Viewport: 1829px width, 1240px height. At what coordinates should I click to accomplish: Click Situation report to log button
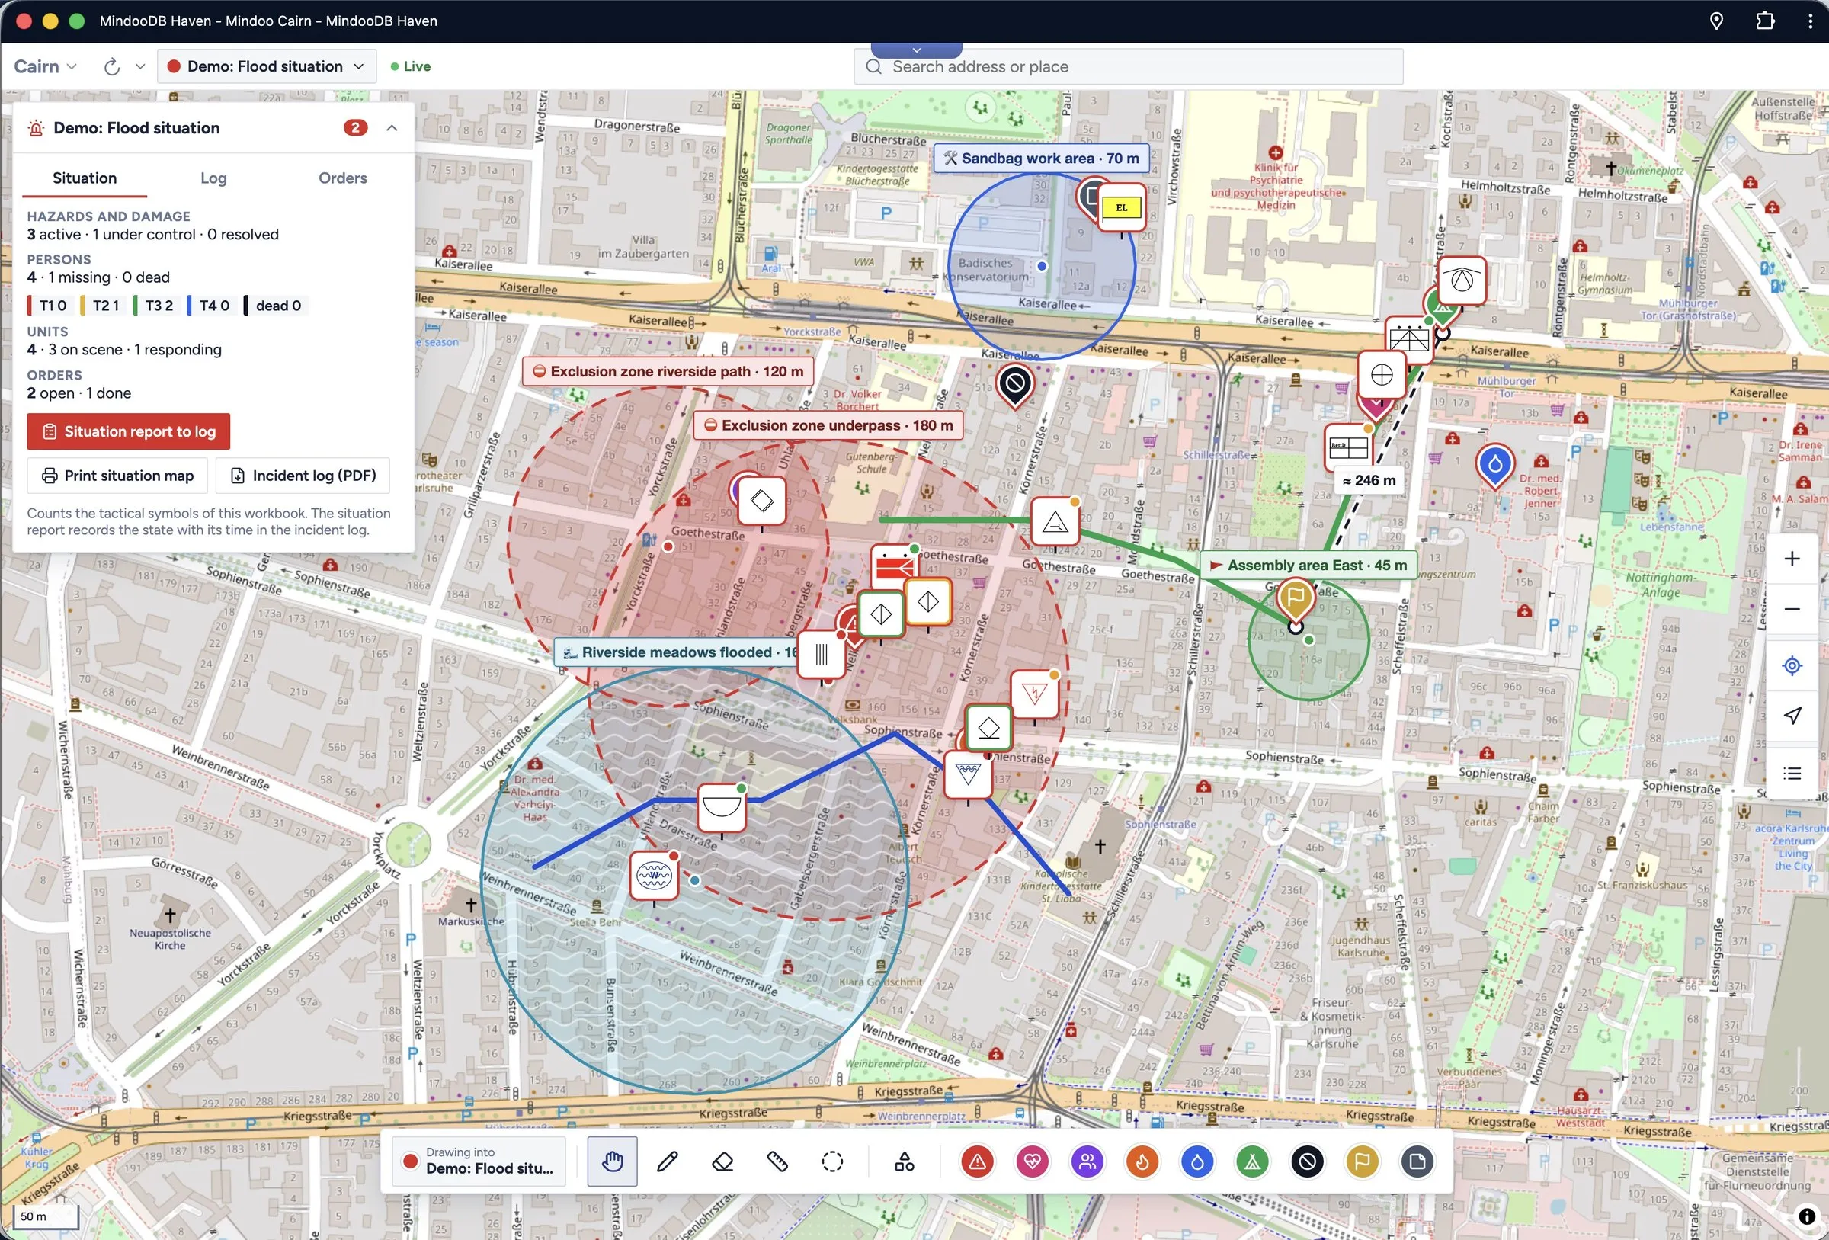pyautogui.click(x=128, y=431)
